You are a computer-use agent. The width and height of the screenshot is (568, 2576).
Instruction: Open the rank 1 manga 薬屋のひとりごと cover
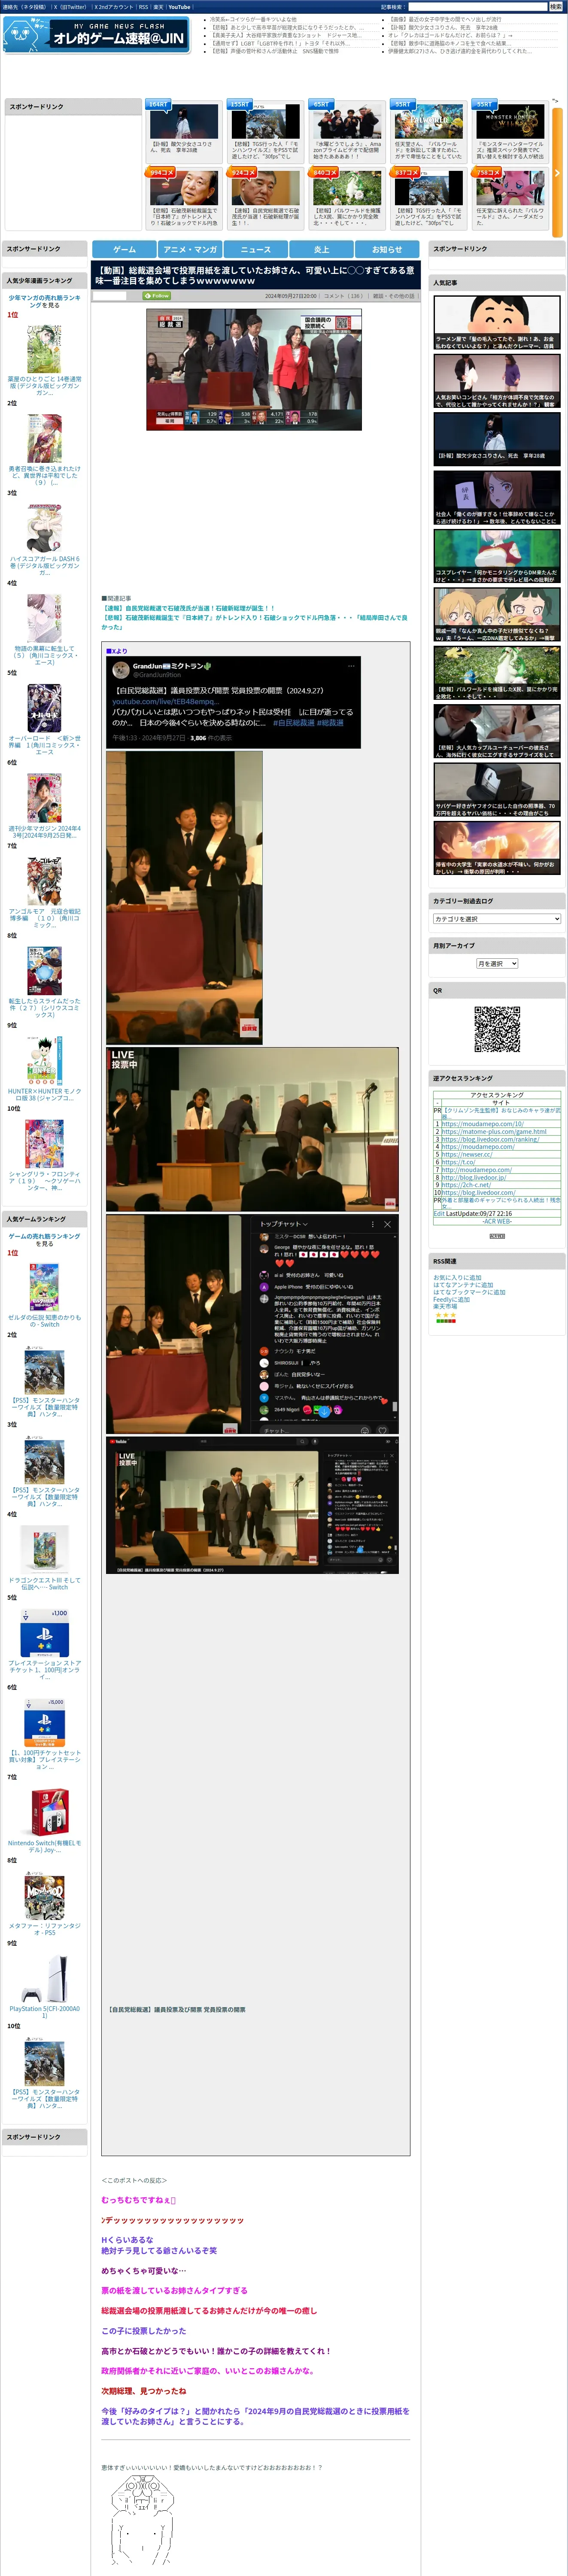tap(44, 348)
